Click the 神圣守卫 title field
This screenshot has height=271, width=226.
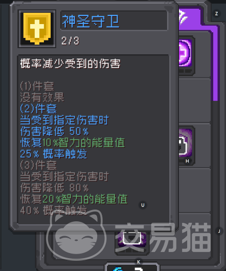point(114,20)
